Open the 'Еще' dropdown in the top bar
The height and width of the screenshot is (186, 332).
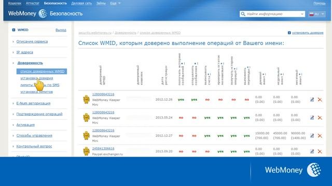pyautogui.click(x=115, y=3)
